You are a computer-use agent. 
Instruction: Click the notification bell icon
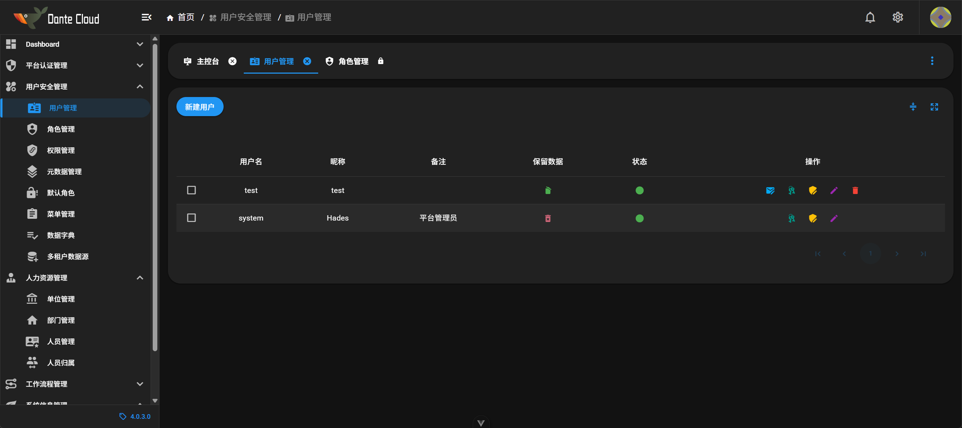tap(870, 18)
